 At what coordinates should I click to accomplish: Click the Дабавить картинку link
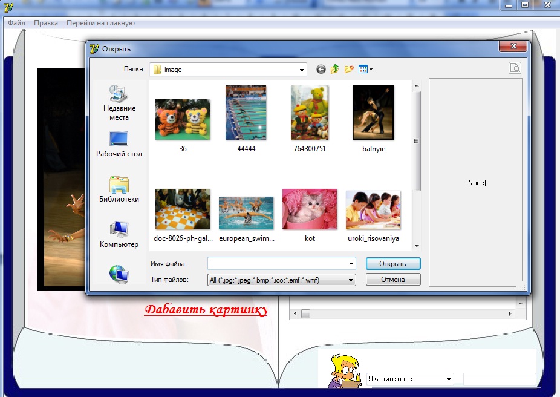tap(206, 309)
